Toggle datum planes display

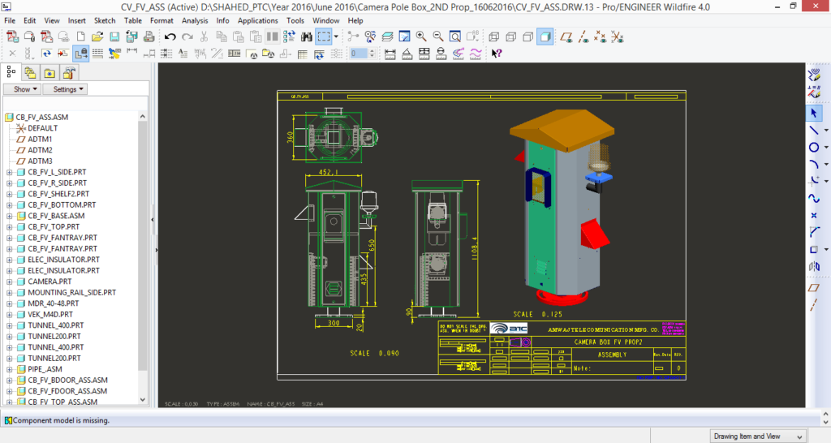[x=567, y=37]
